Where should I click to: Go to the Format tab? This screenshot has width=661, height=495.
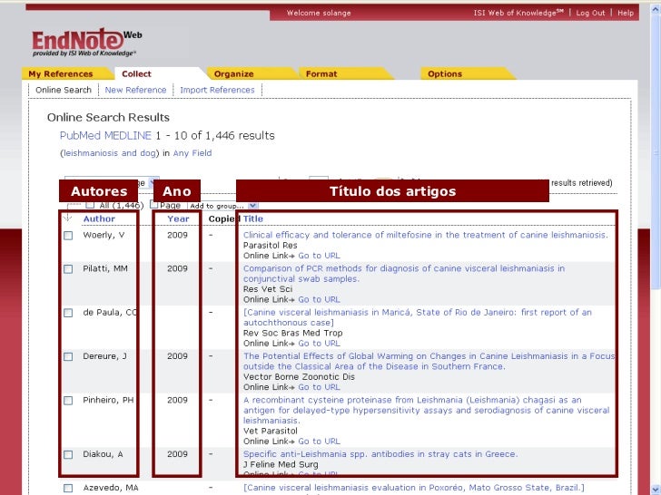coord(321,74)
